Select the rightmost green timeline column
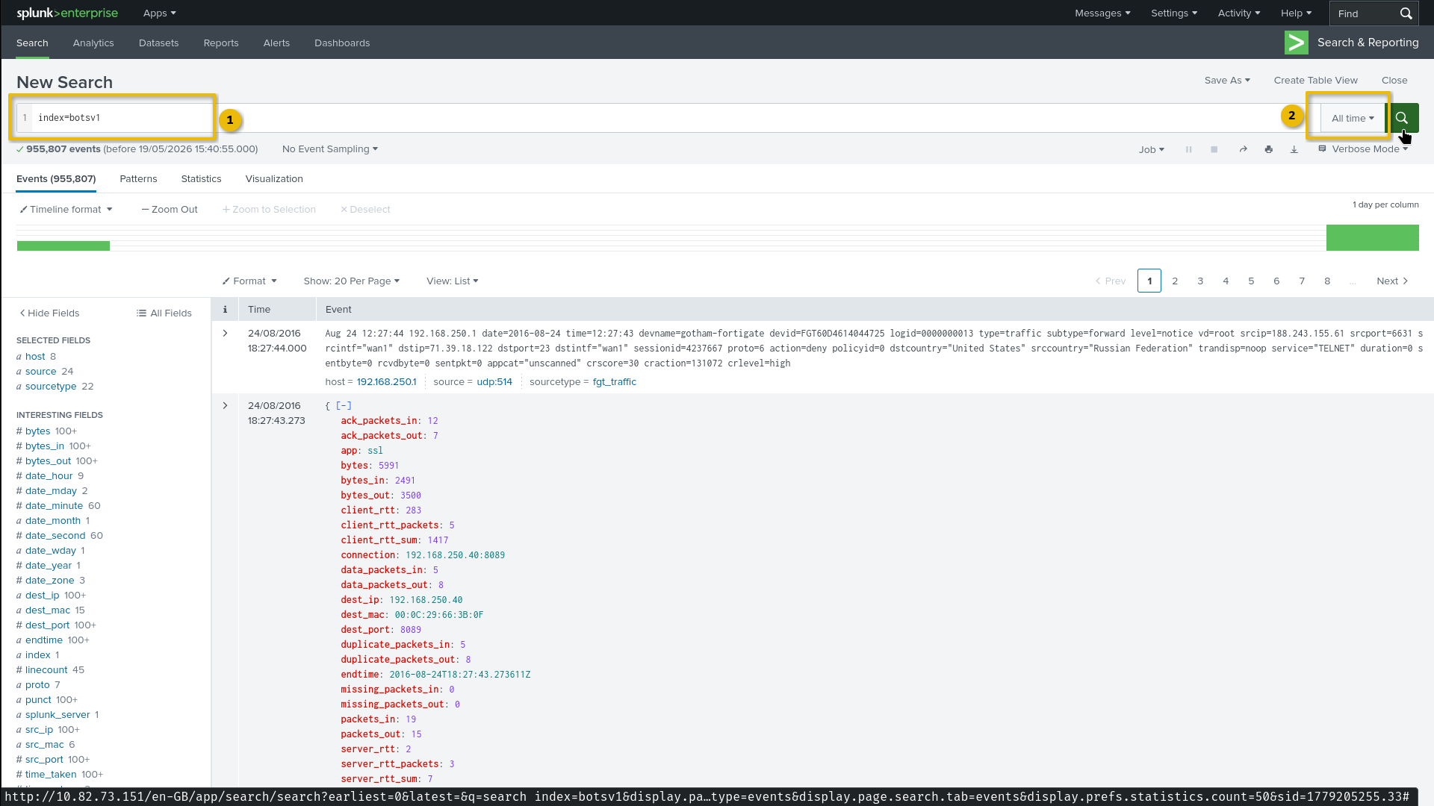The width and height of the screenshot is (1434, 806). pyautogui.click(x=1372, y=238)
